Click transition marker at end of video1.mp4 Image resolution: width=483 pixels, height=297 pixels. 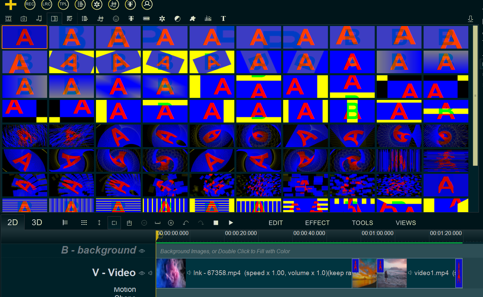(459, 273)
